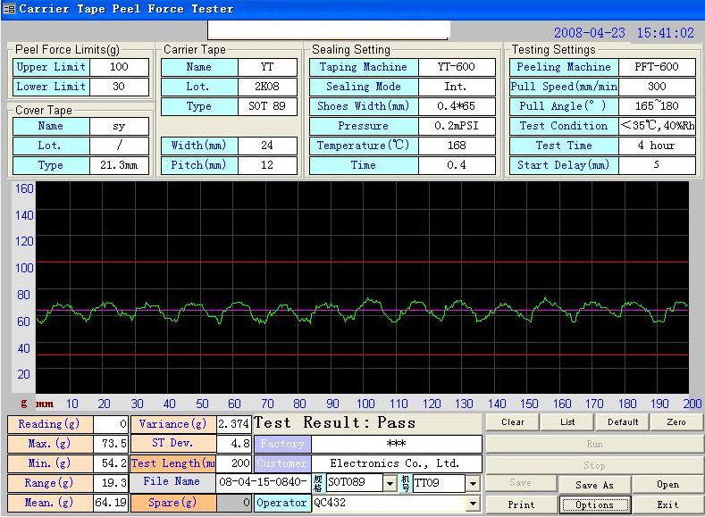Open the SOT089 spec dropdown
This screenshot has height=517, width=705.
pyautogui.click(x=390, y=483)
